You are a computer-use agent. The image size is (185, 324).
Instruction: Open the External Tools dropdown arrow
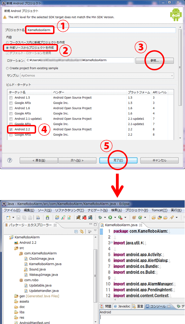125,218
